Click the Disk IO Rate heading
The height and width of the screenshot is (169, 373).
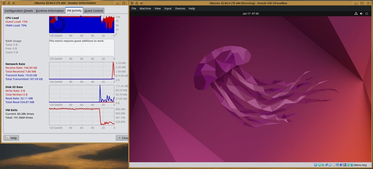14,87
